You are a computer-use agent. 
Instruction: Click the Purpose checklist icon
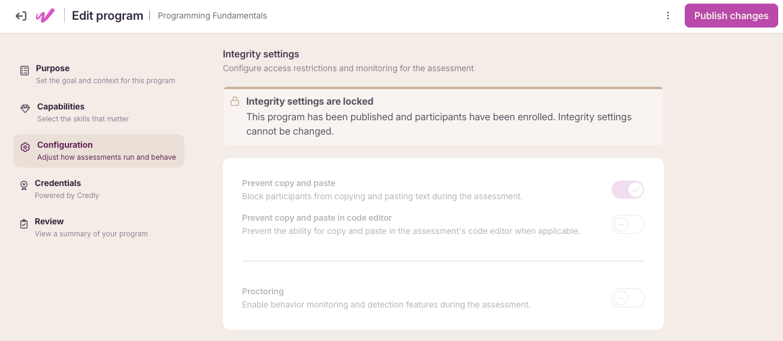pos(25,71)
